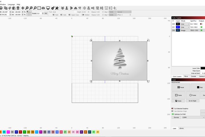Switch to the Console tab

(194, 76)
